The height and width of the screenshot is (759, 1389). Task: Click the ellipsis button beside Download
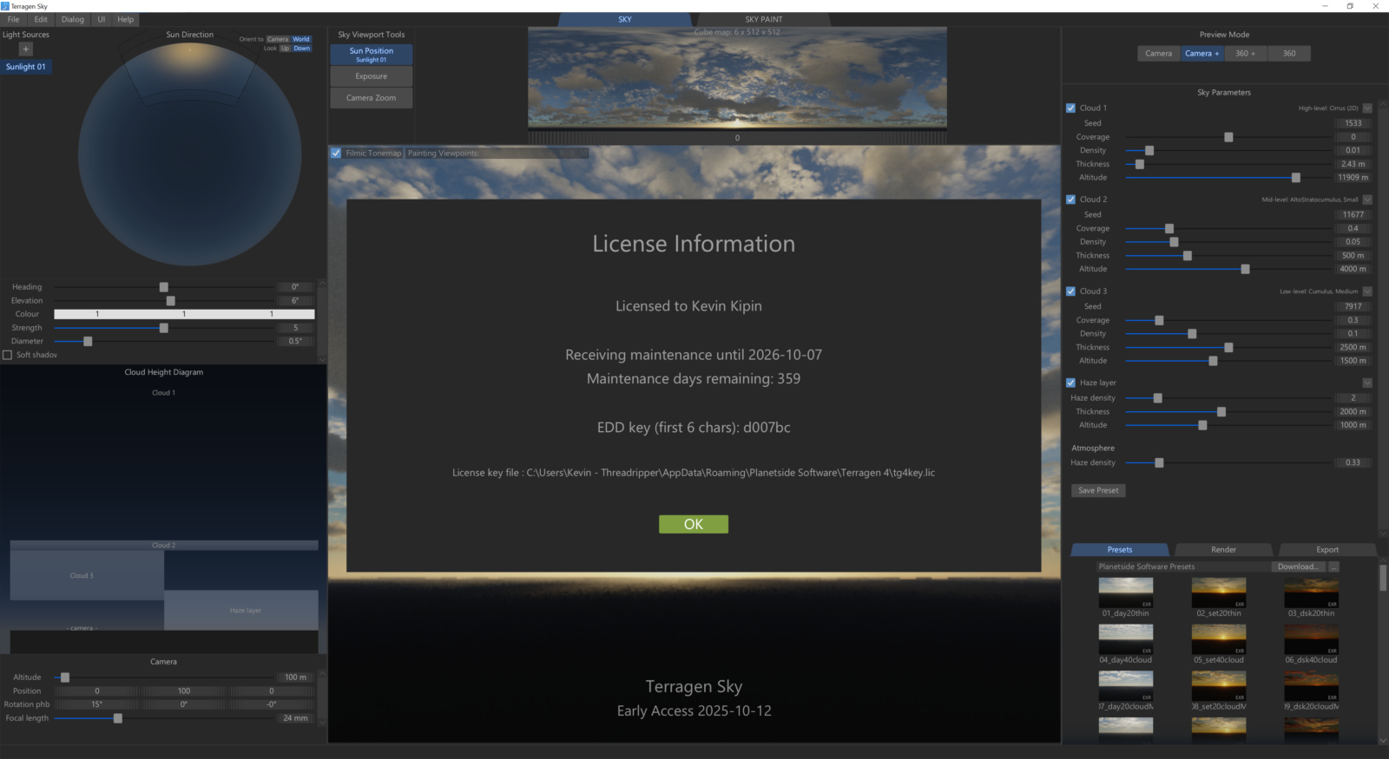click(x=1333, y=566)
